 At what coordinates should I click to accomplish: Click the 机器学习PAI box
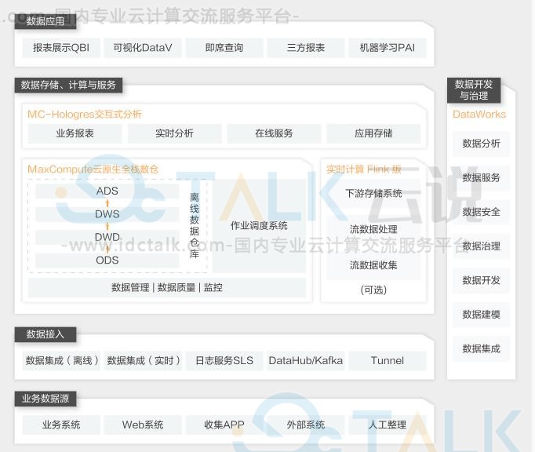(388, 48)
